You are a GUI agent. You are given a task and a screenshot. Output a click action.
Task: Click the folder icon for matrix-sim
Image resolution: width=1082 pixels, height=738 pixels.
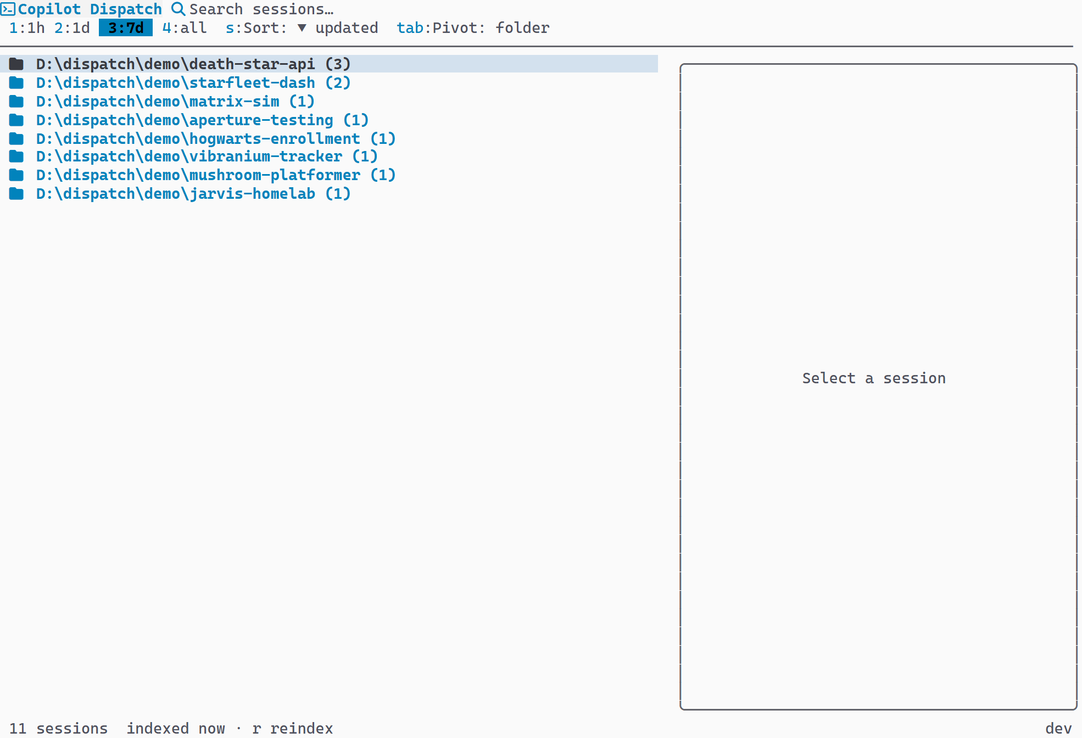tap(16, 101)
